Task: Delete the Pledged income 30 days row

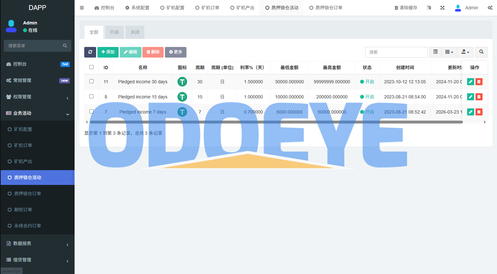Action: click(479, 82)
